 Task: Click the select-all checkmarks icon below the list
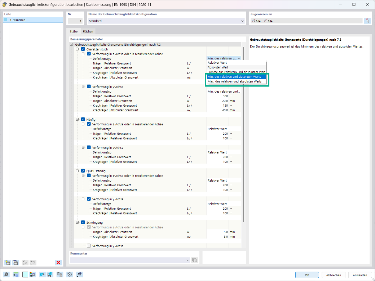coord(25,262)
